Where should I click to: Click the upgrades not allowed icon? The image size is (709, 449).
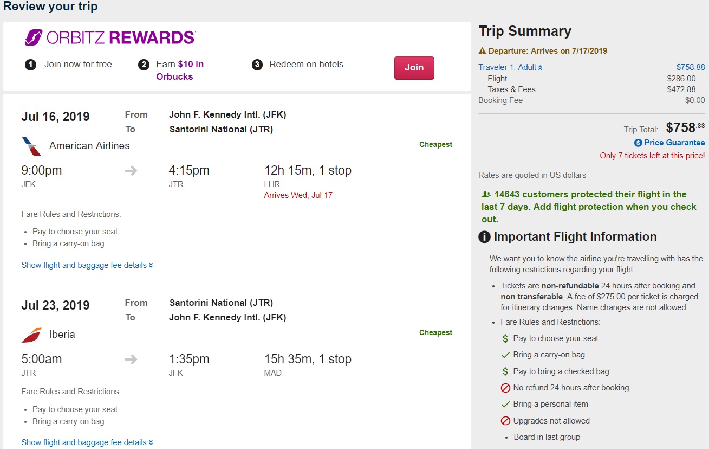[505, 421]
